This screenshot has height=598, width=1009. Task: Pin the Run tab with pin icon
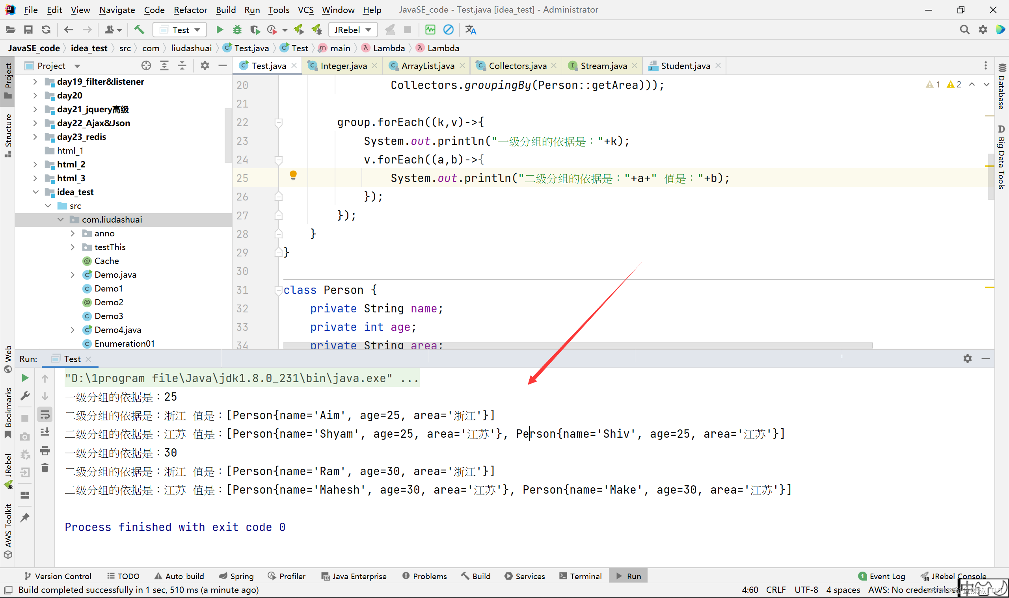point(25,517)
